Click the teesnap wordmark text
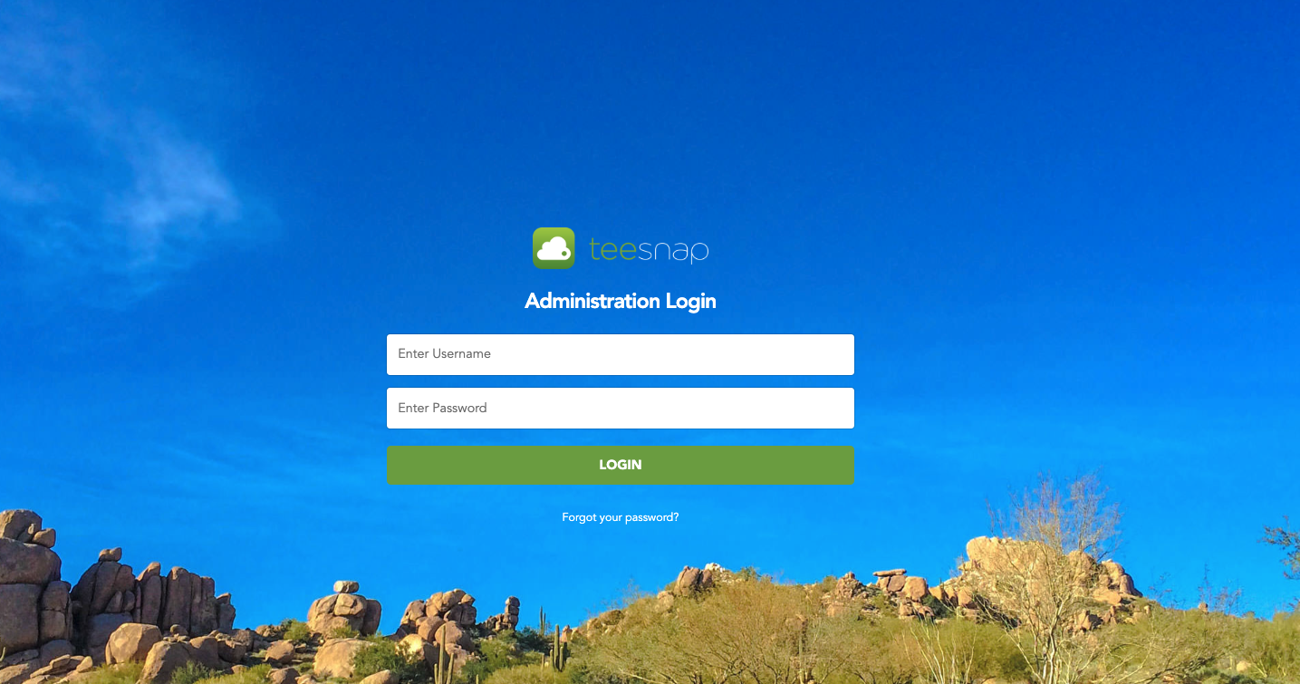Screen dimensions: 1300x684 pyautogui.click(x=649, y=249)
